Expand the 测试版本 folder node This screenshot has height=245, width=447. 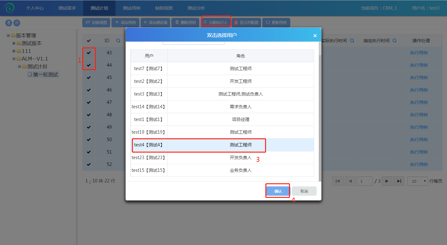pos(14,43)
